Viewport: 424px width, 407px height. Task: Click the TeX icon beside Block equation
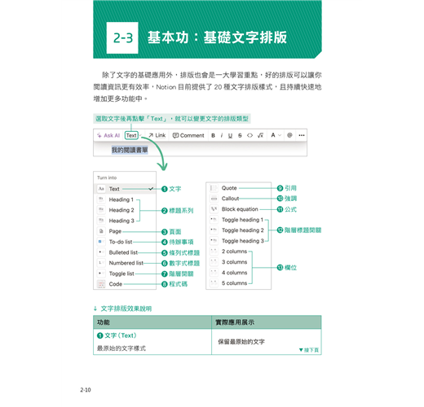tap(214, 209)
